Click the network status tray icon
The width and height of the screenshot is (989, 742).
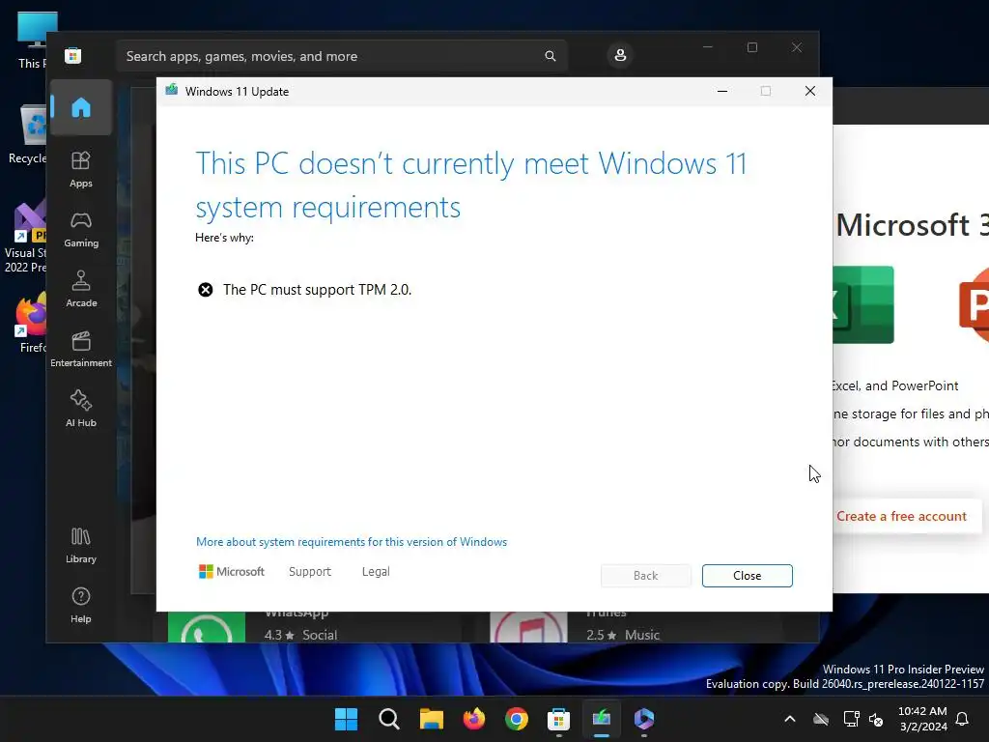pos(852,719)
